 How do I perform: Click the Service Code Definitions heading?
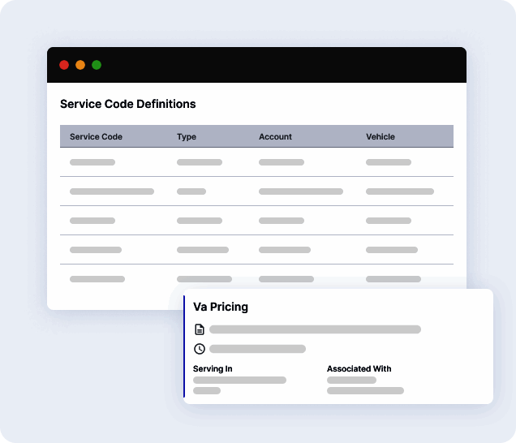127,104
